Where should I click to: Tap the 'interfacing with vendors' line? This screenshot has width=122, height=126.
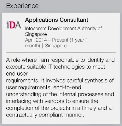[x=52, y=101]
